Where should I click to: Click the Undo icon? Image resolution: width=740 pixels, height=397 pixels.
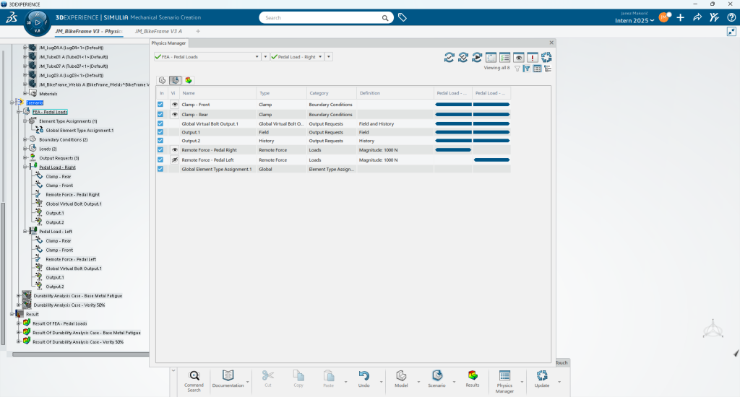(x=363, y=376)
